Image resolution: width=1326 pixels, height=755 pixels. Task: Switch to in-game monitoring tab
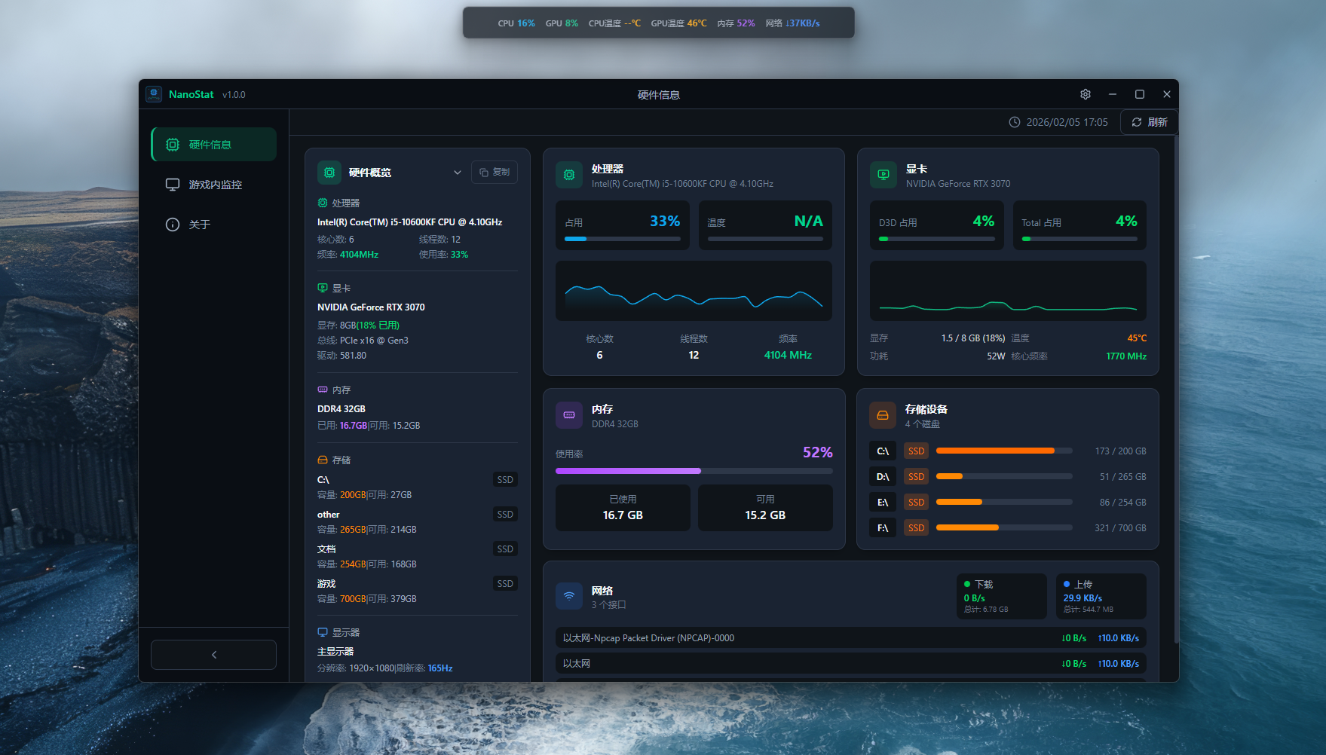214,185
